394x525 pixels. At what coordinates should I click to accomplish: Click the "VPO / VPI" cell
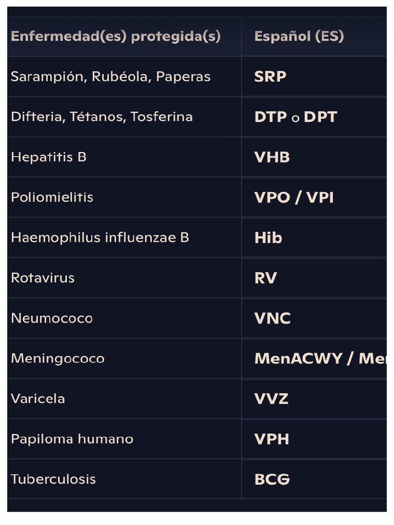(x=294, y=197)
